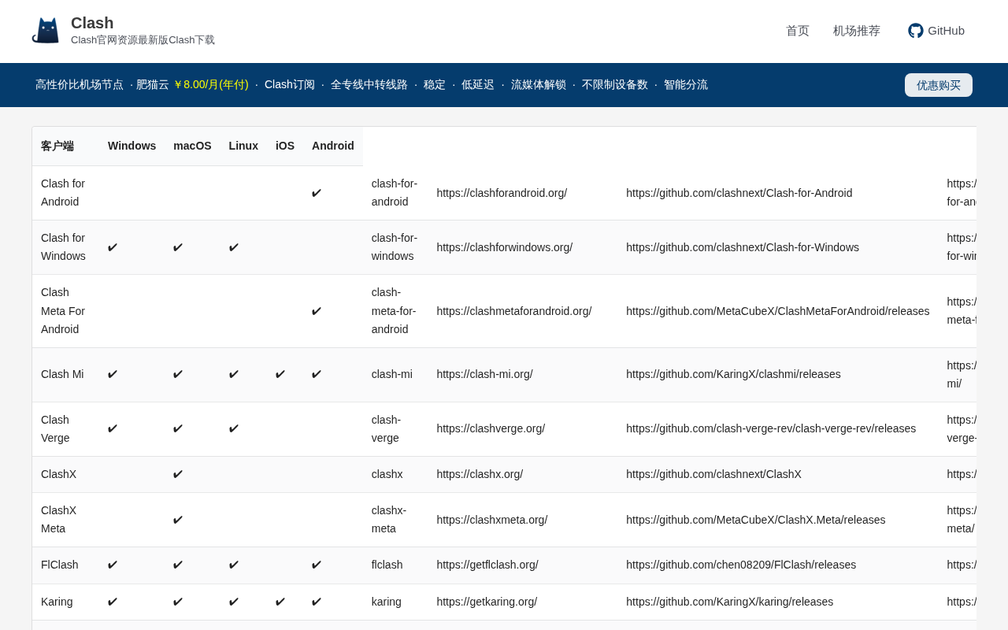
Task: Click the iOS checkmark in Clash Mi row
Action: 280,374
